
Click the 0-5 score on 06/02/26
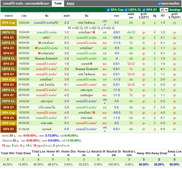click(x=67, y=123)
